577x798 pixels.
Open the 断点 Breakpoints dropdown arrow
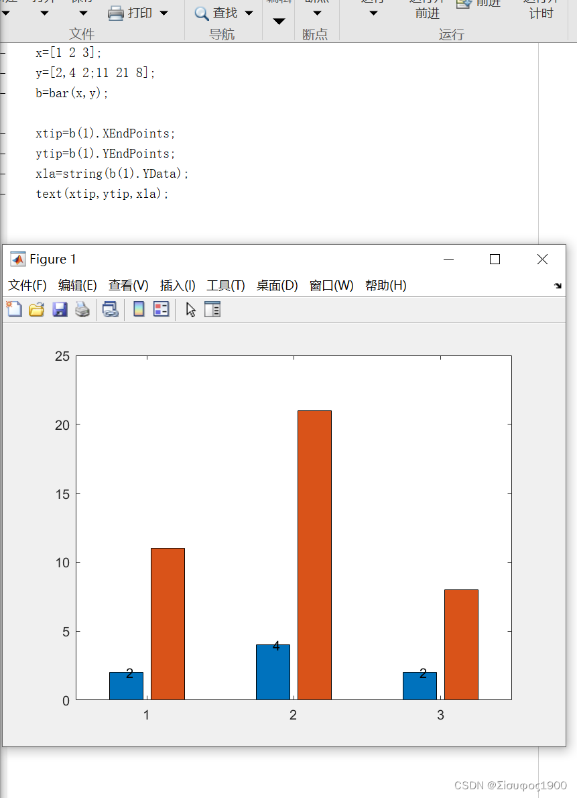[x=316, y=12]
